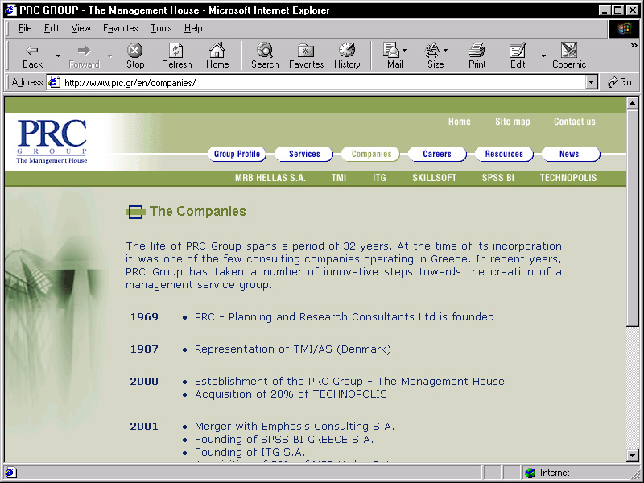Open the View menu

click(x=80, y=28)
